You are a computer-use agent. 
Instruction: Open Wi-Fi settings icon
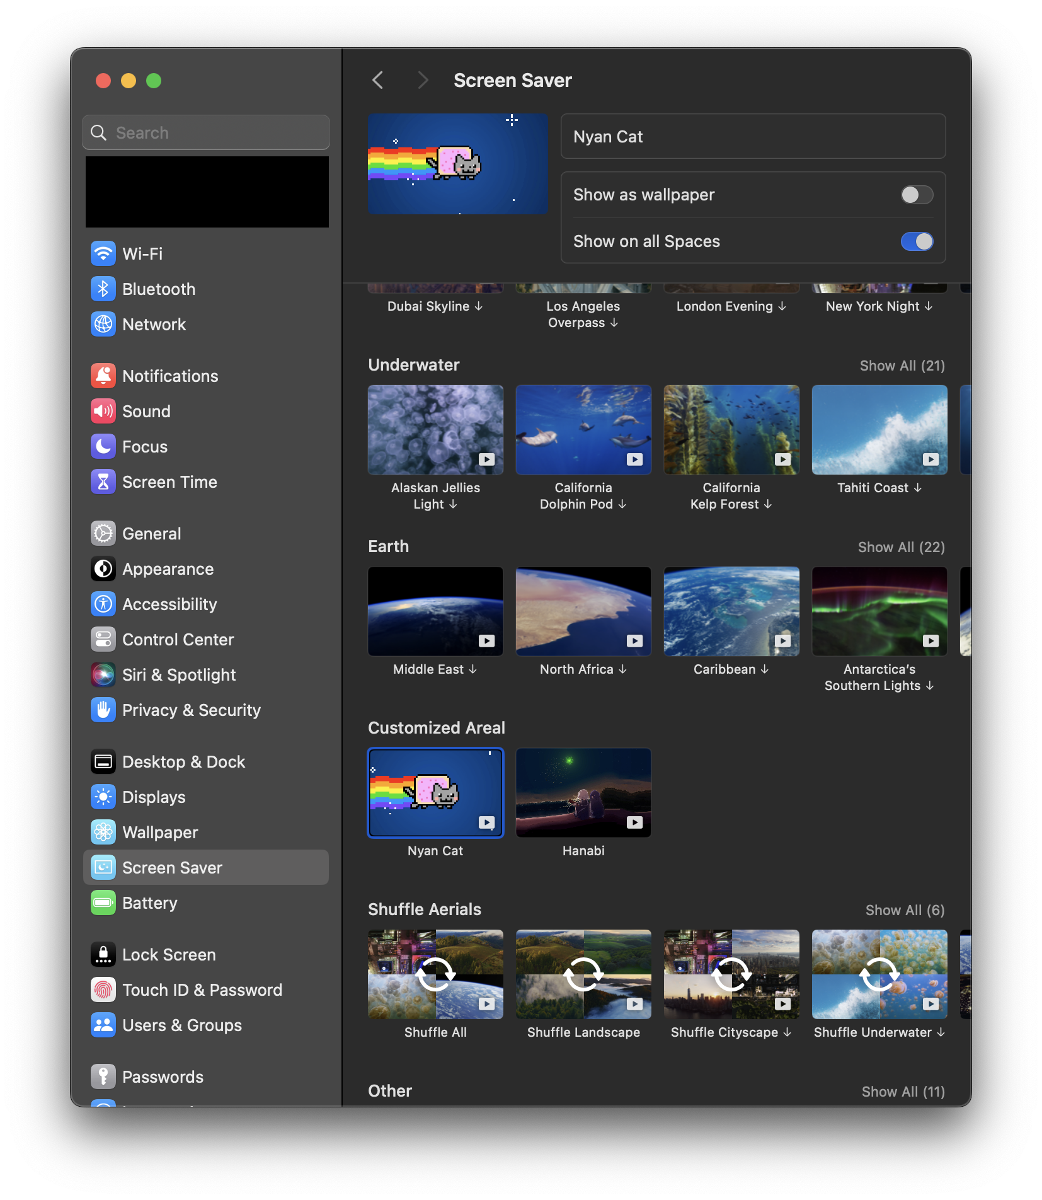point(103,254)
